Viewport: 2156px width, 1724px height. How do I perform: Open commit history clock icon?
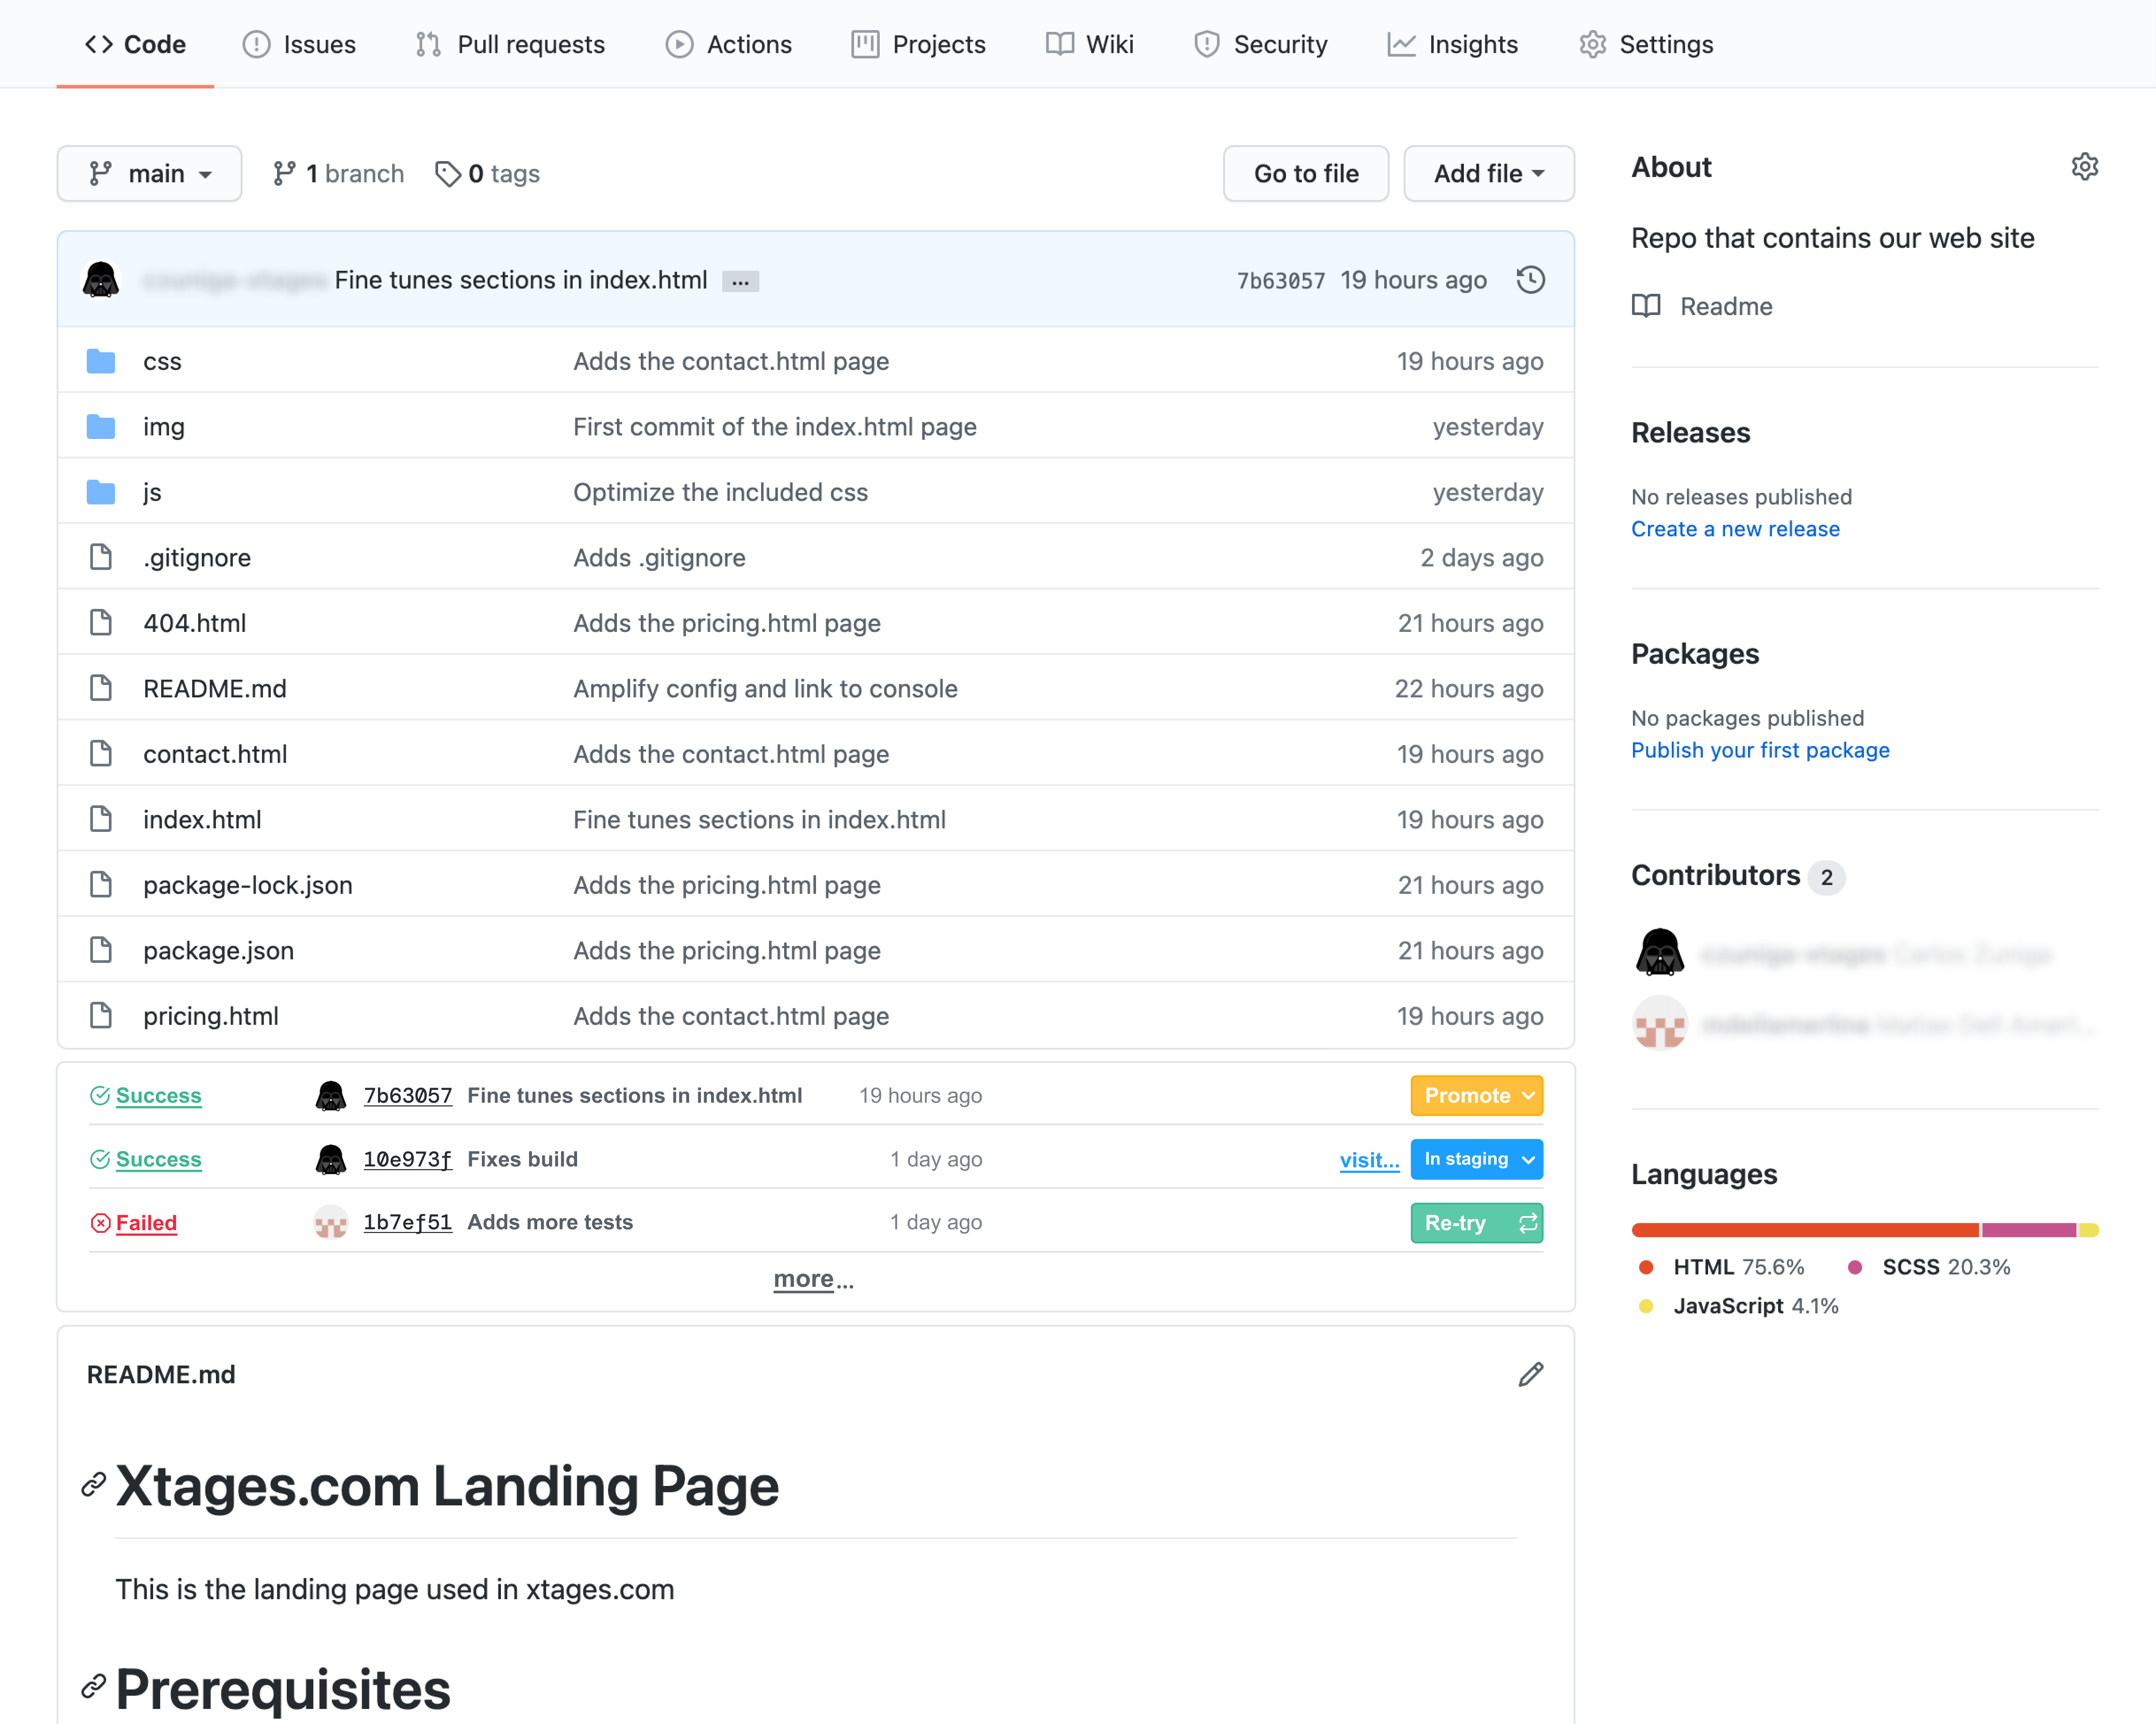tap(1530, 280)
